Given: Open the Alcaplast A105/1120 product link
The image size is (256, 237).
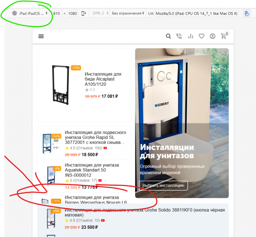Looking at the screenshot, I should [103, 79].
